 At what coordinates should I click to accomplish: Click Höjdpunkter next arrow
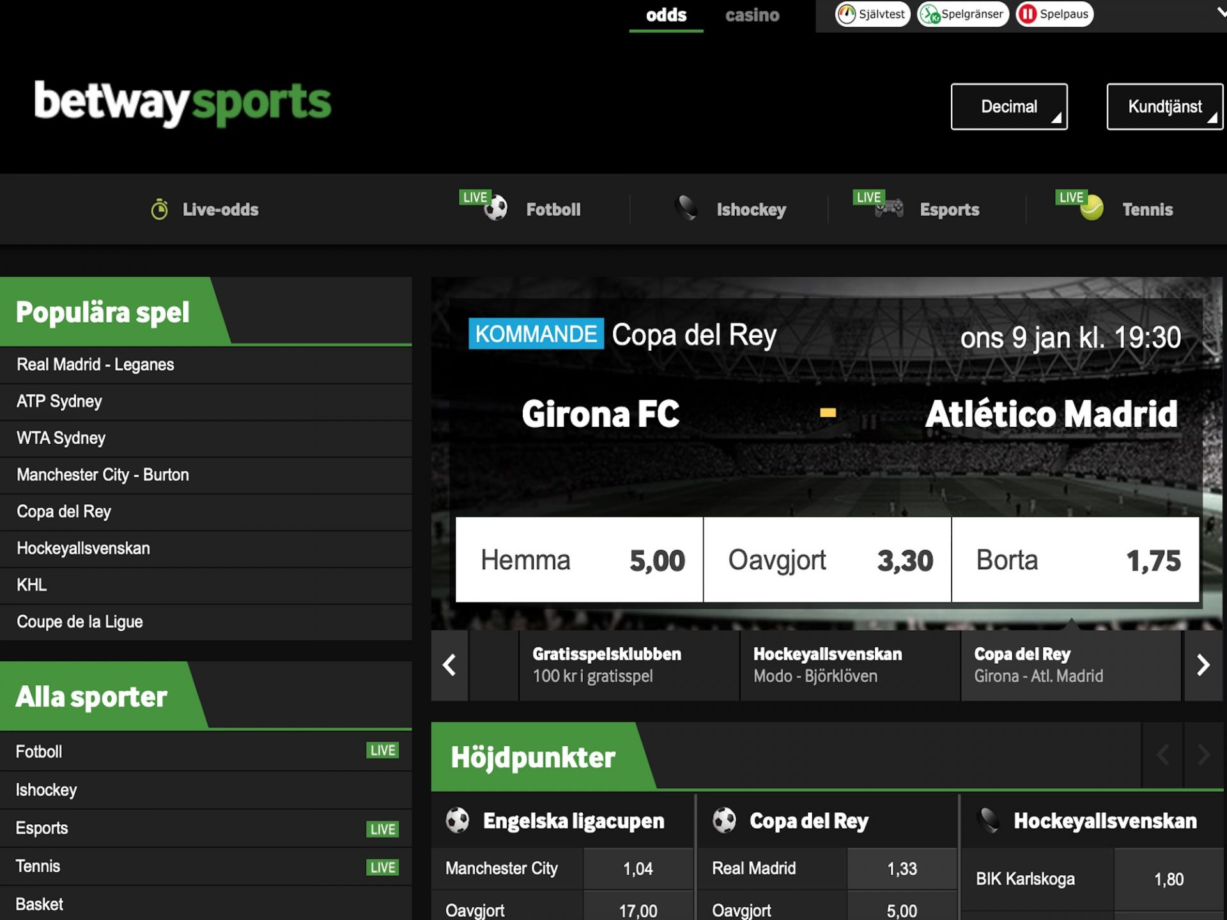[x=1204, y=755]
